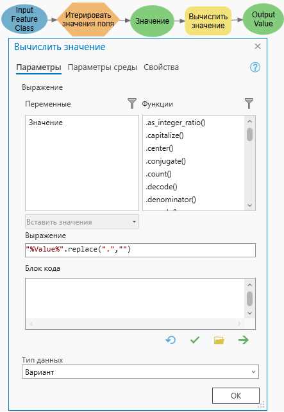Click the help question mark icon
284x412 pixels.
click(255, 67)
